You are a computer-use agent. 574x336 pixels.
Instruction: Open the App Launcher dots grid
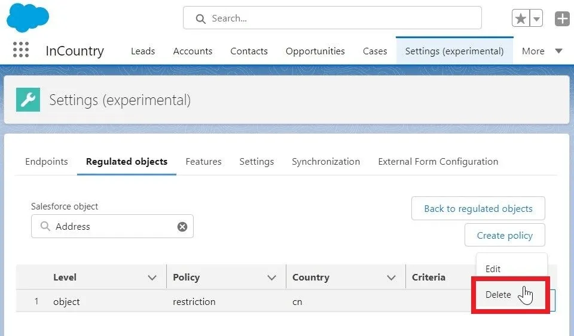tap(21, 50)
